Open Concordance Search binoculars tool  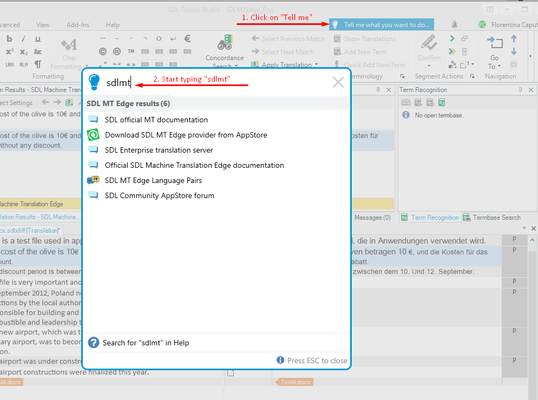[x=225, y=42]
